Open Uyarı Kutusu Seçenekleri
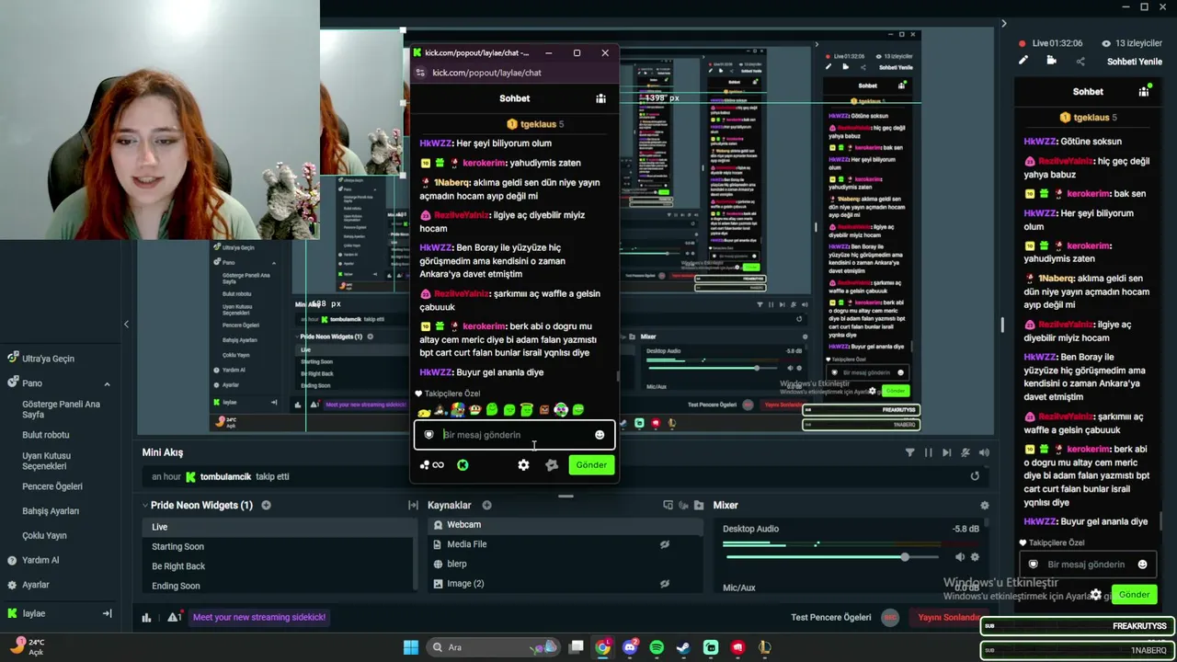The height and width of the screenshot is (662, 1177). [46, 461]
